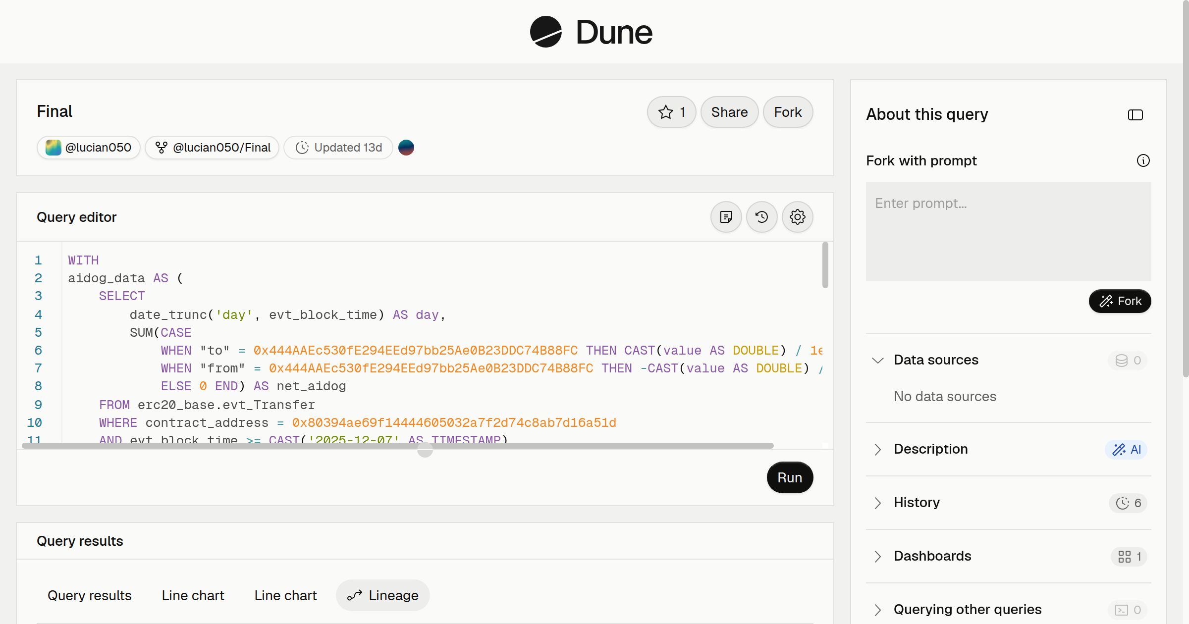Screen dimensions: 1189x624
Task: Collapse the Data sources section
Action: (x=877, y=360)
